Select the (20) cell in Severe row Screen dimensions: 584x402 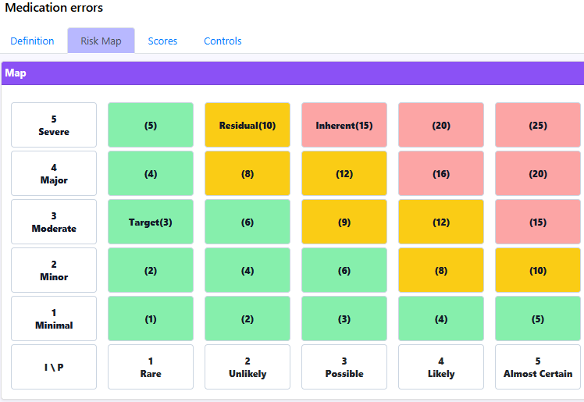point(441,125)
